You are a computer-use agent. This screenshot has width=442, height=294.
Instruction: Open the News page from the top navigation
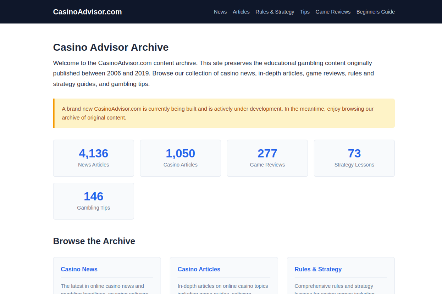click(x=220, y=12)
